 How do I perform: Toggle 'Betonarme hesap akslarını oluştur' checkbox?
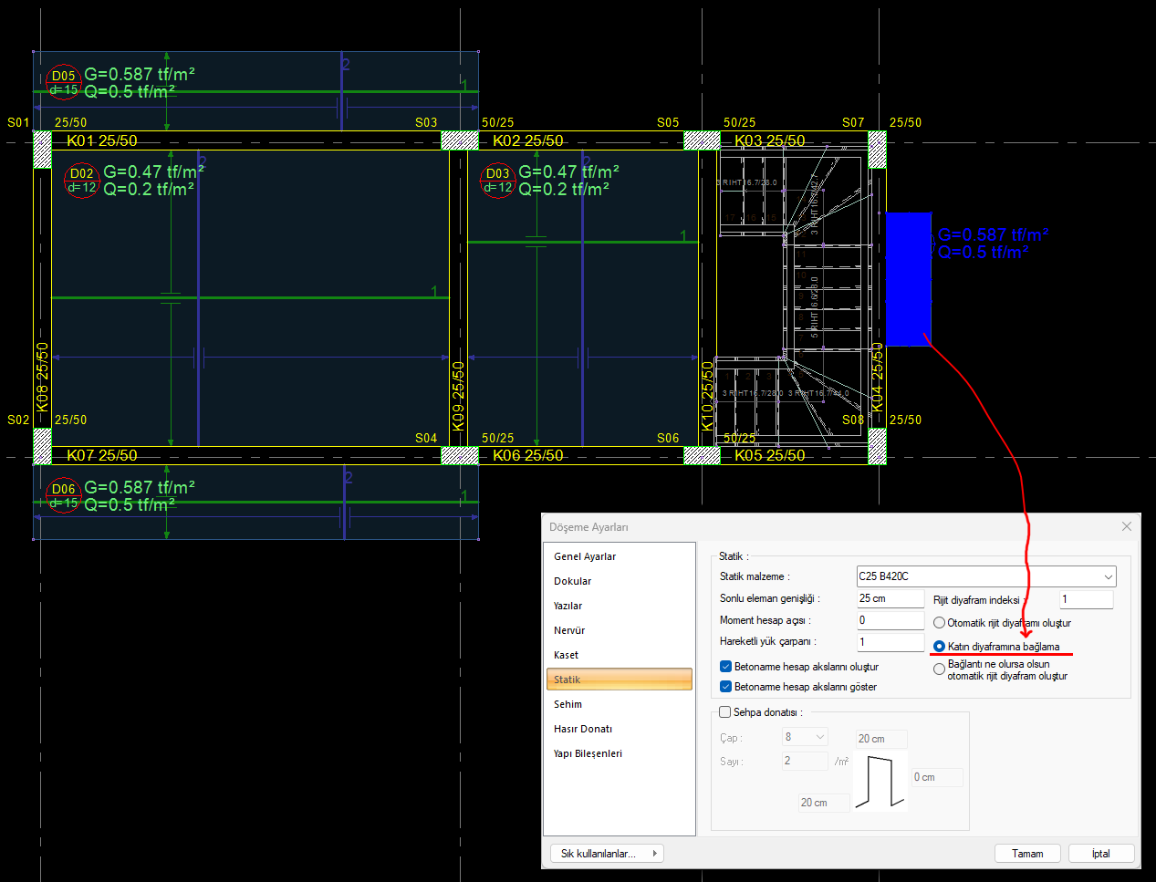[726, 667]
